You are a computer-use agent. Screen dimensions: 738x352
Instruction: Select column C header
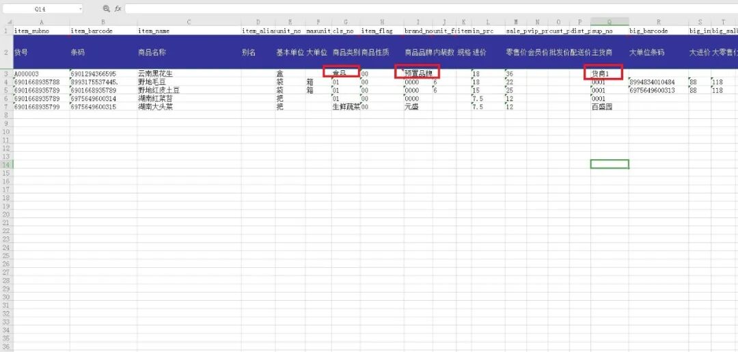point(189,23)
